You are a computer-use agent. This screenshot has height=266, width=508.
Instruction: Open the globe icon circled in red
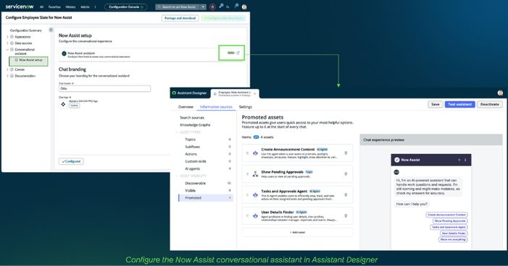(x=212, y=7)
